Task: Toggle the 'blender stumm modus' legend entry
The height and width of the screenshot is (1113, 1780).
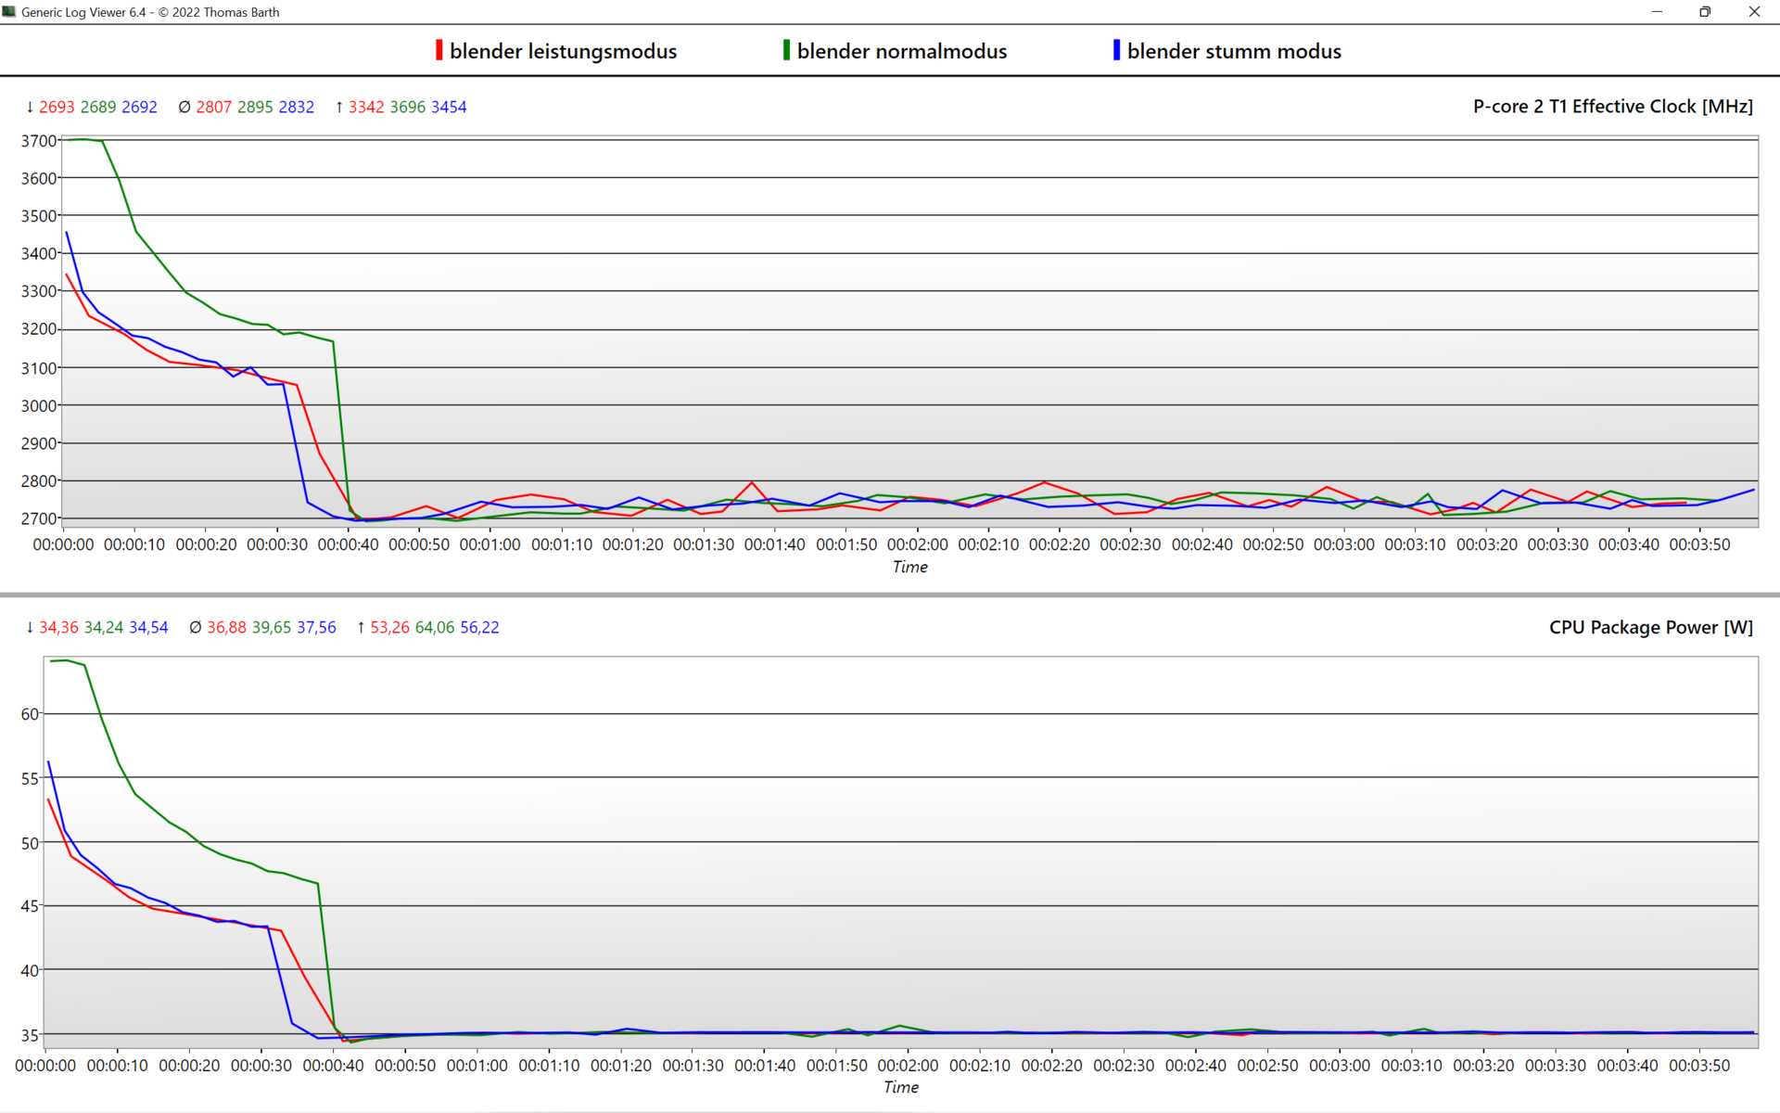Action: click(1234, 52)
